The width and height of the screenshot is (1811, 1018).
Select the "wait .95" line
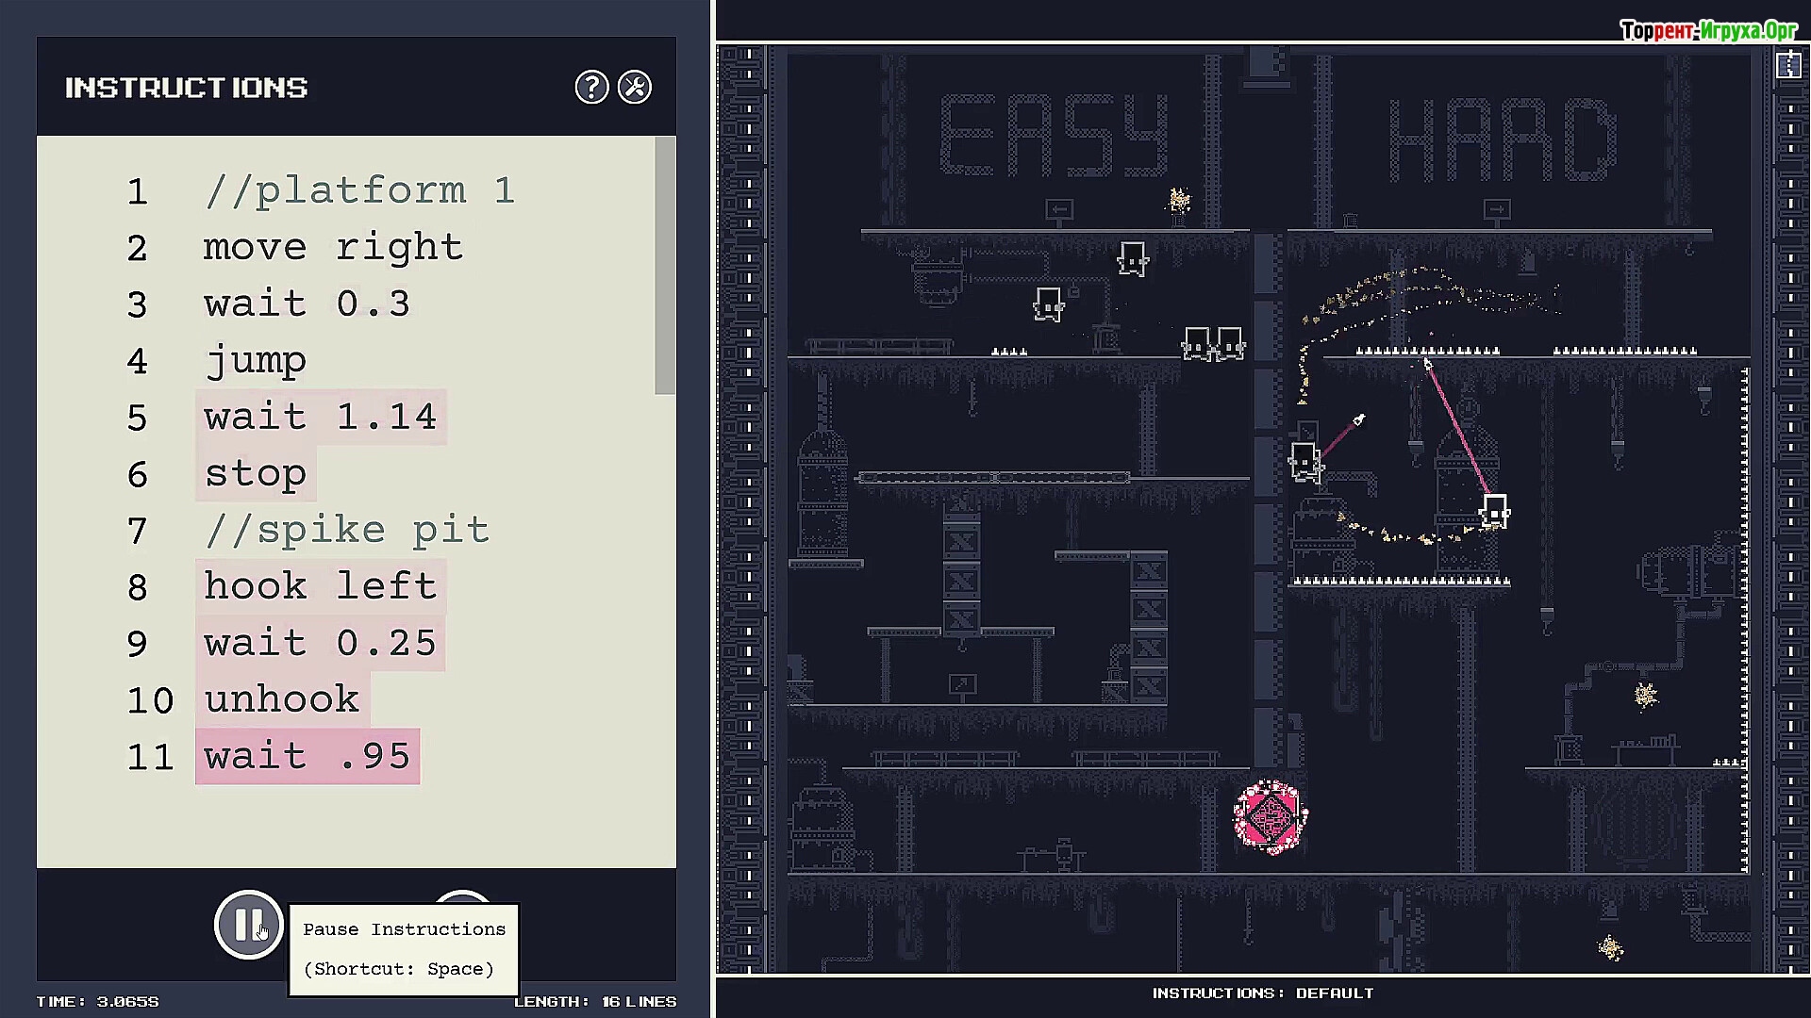[307, 757]
